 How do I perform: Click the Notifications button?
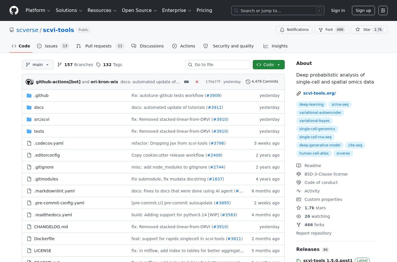click(294, 30)
